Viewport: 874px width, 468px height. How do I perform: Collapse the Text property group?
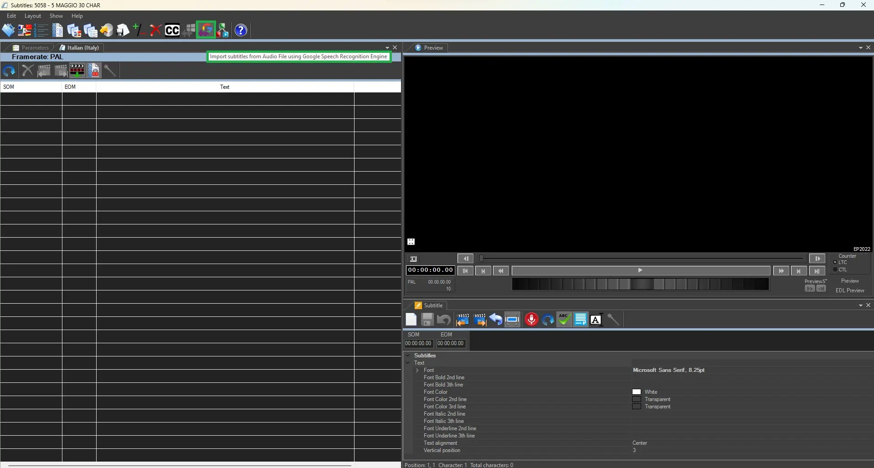408,363
